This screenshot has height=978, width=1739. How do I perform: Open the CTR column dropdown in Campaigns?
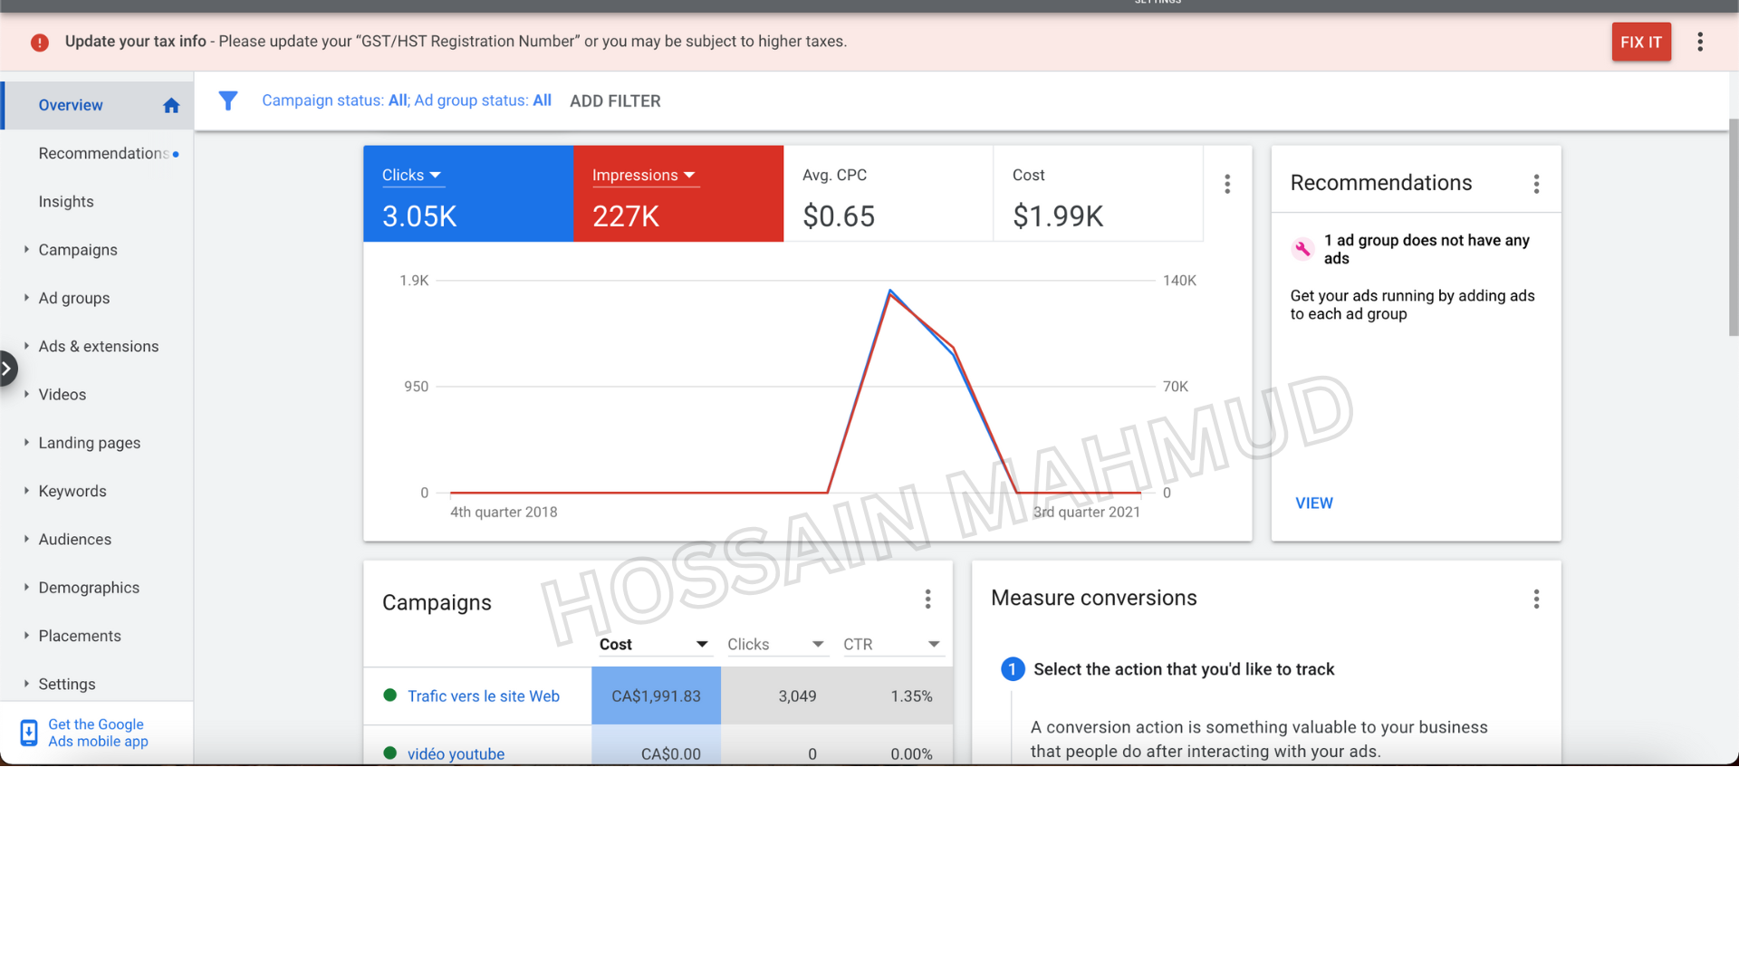tap(892, 645)
